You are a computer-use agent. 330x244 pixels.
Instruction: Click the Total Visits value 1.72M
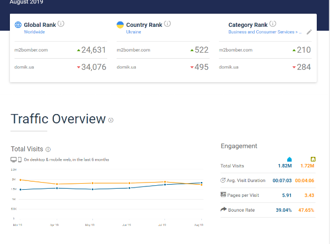(x=307, y=166)
